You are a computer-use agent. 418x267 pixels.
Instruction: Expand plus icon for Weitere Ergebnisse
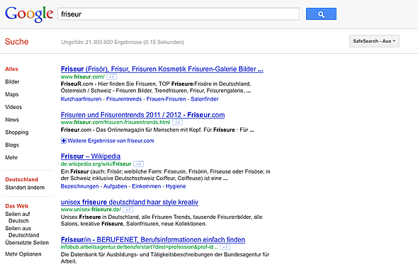click(64, 141)
